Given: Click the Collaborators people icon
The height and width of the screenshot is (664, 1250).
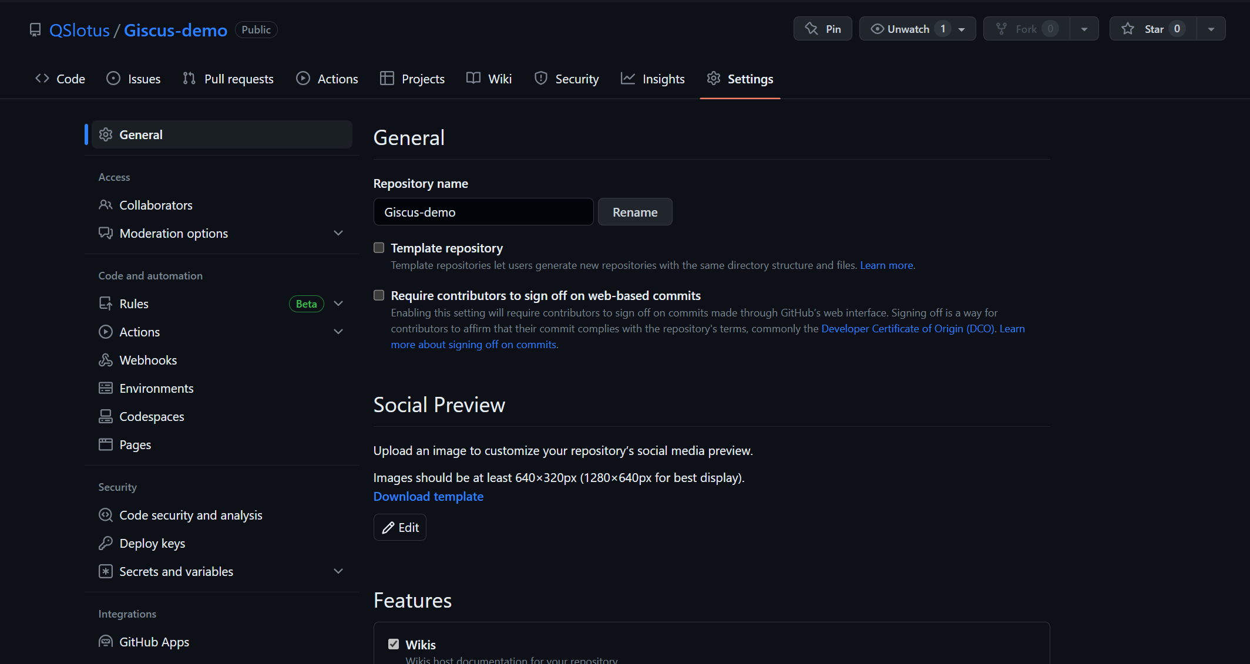Looking at the screenshot, I should pos(106,205).
